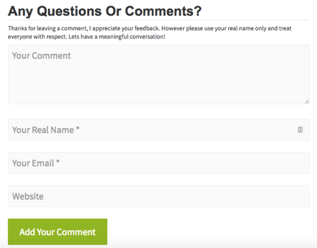
Task: Click the dotted divider under the heading
Action: (x=158, y=20)
